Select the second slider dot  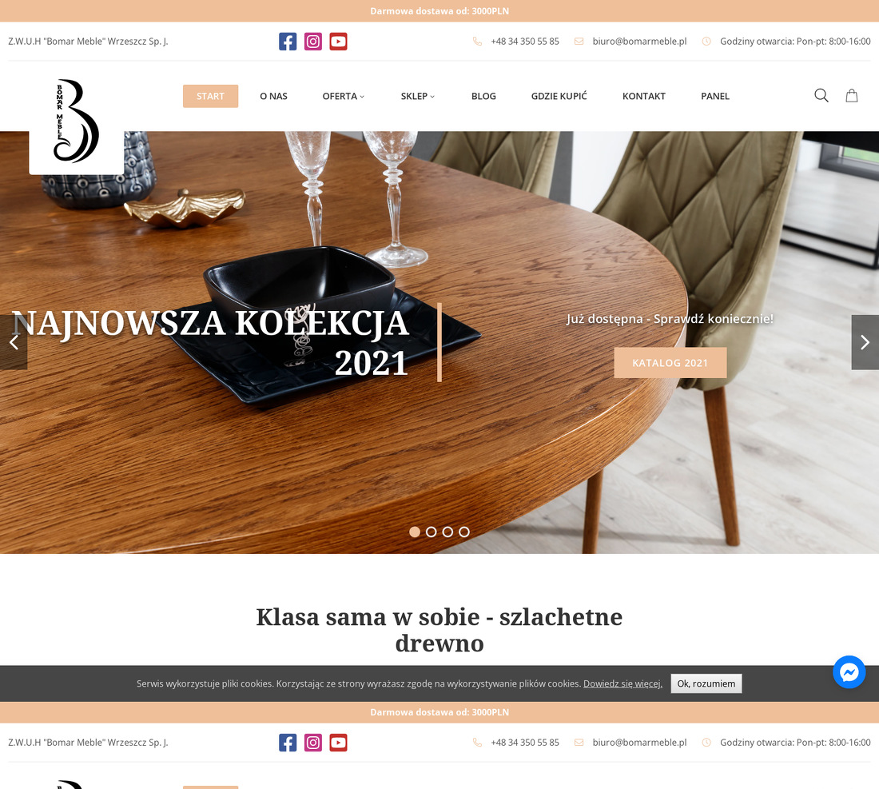coord(431,532)
